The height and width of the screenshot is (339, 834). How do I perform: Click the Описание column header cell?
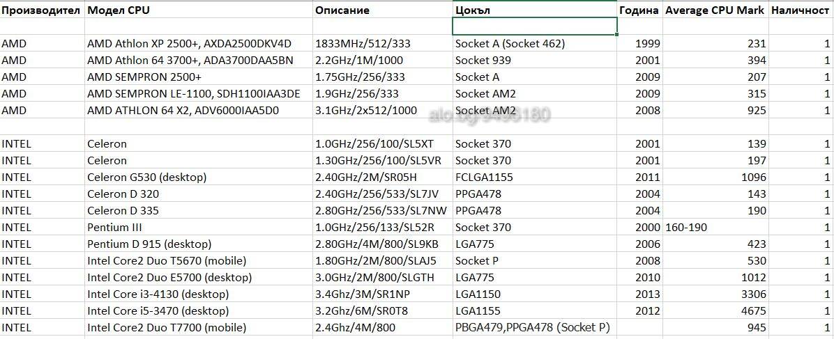coord(382,10)
